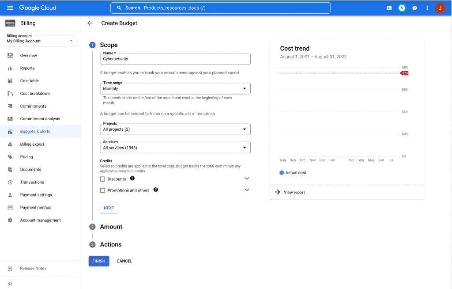Viewport: 452px width, 289px height.
Task: Show help for Discounts credit
Action: pos(132,178)
